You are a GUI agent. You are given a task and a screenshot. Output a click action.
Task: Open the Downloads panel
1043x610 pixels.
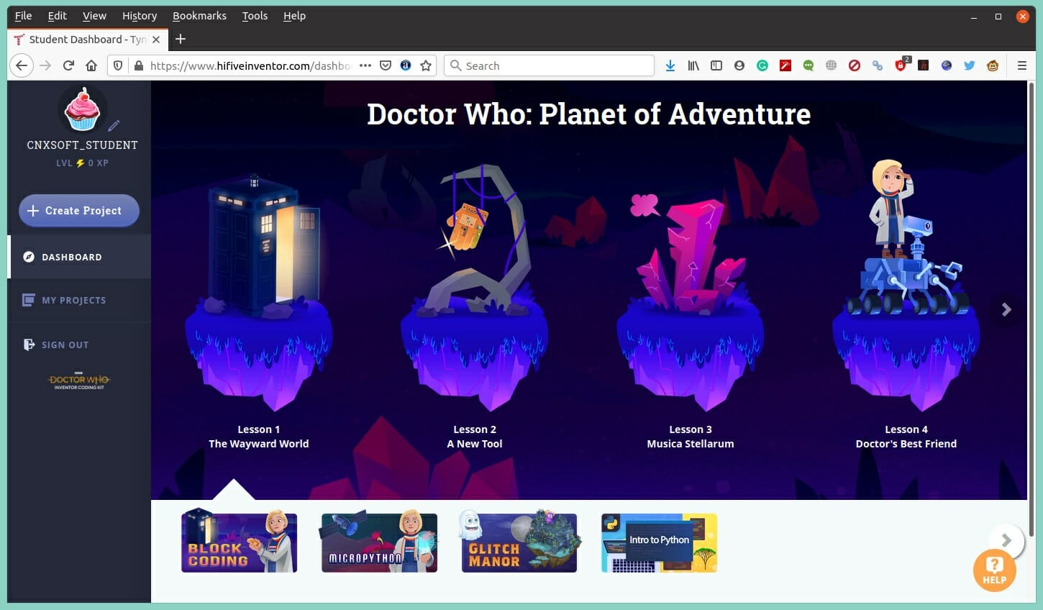[x=670, y=65]
